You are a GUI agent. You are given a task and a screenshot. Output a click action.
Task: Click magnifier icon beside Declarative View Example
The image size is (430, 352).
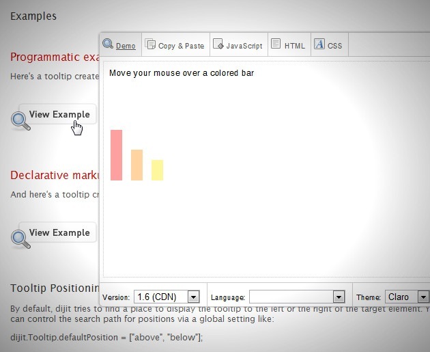[20, 239]
